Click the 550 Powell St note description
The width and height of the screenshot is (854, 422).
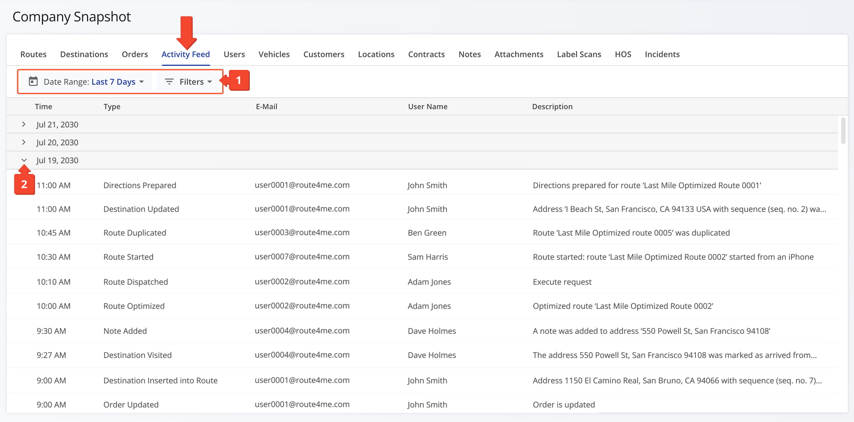coord(651,331)
